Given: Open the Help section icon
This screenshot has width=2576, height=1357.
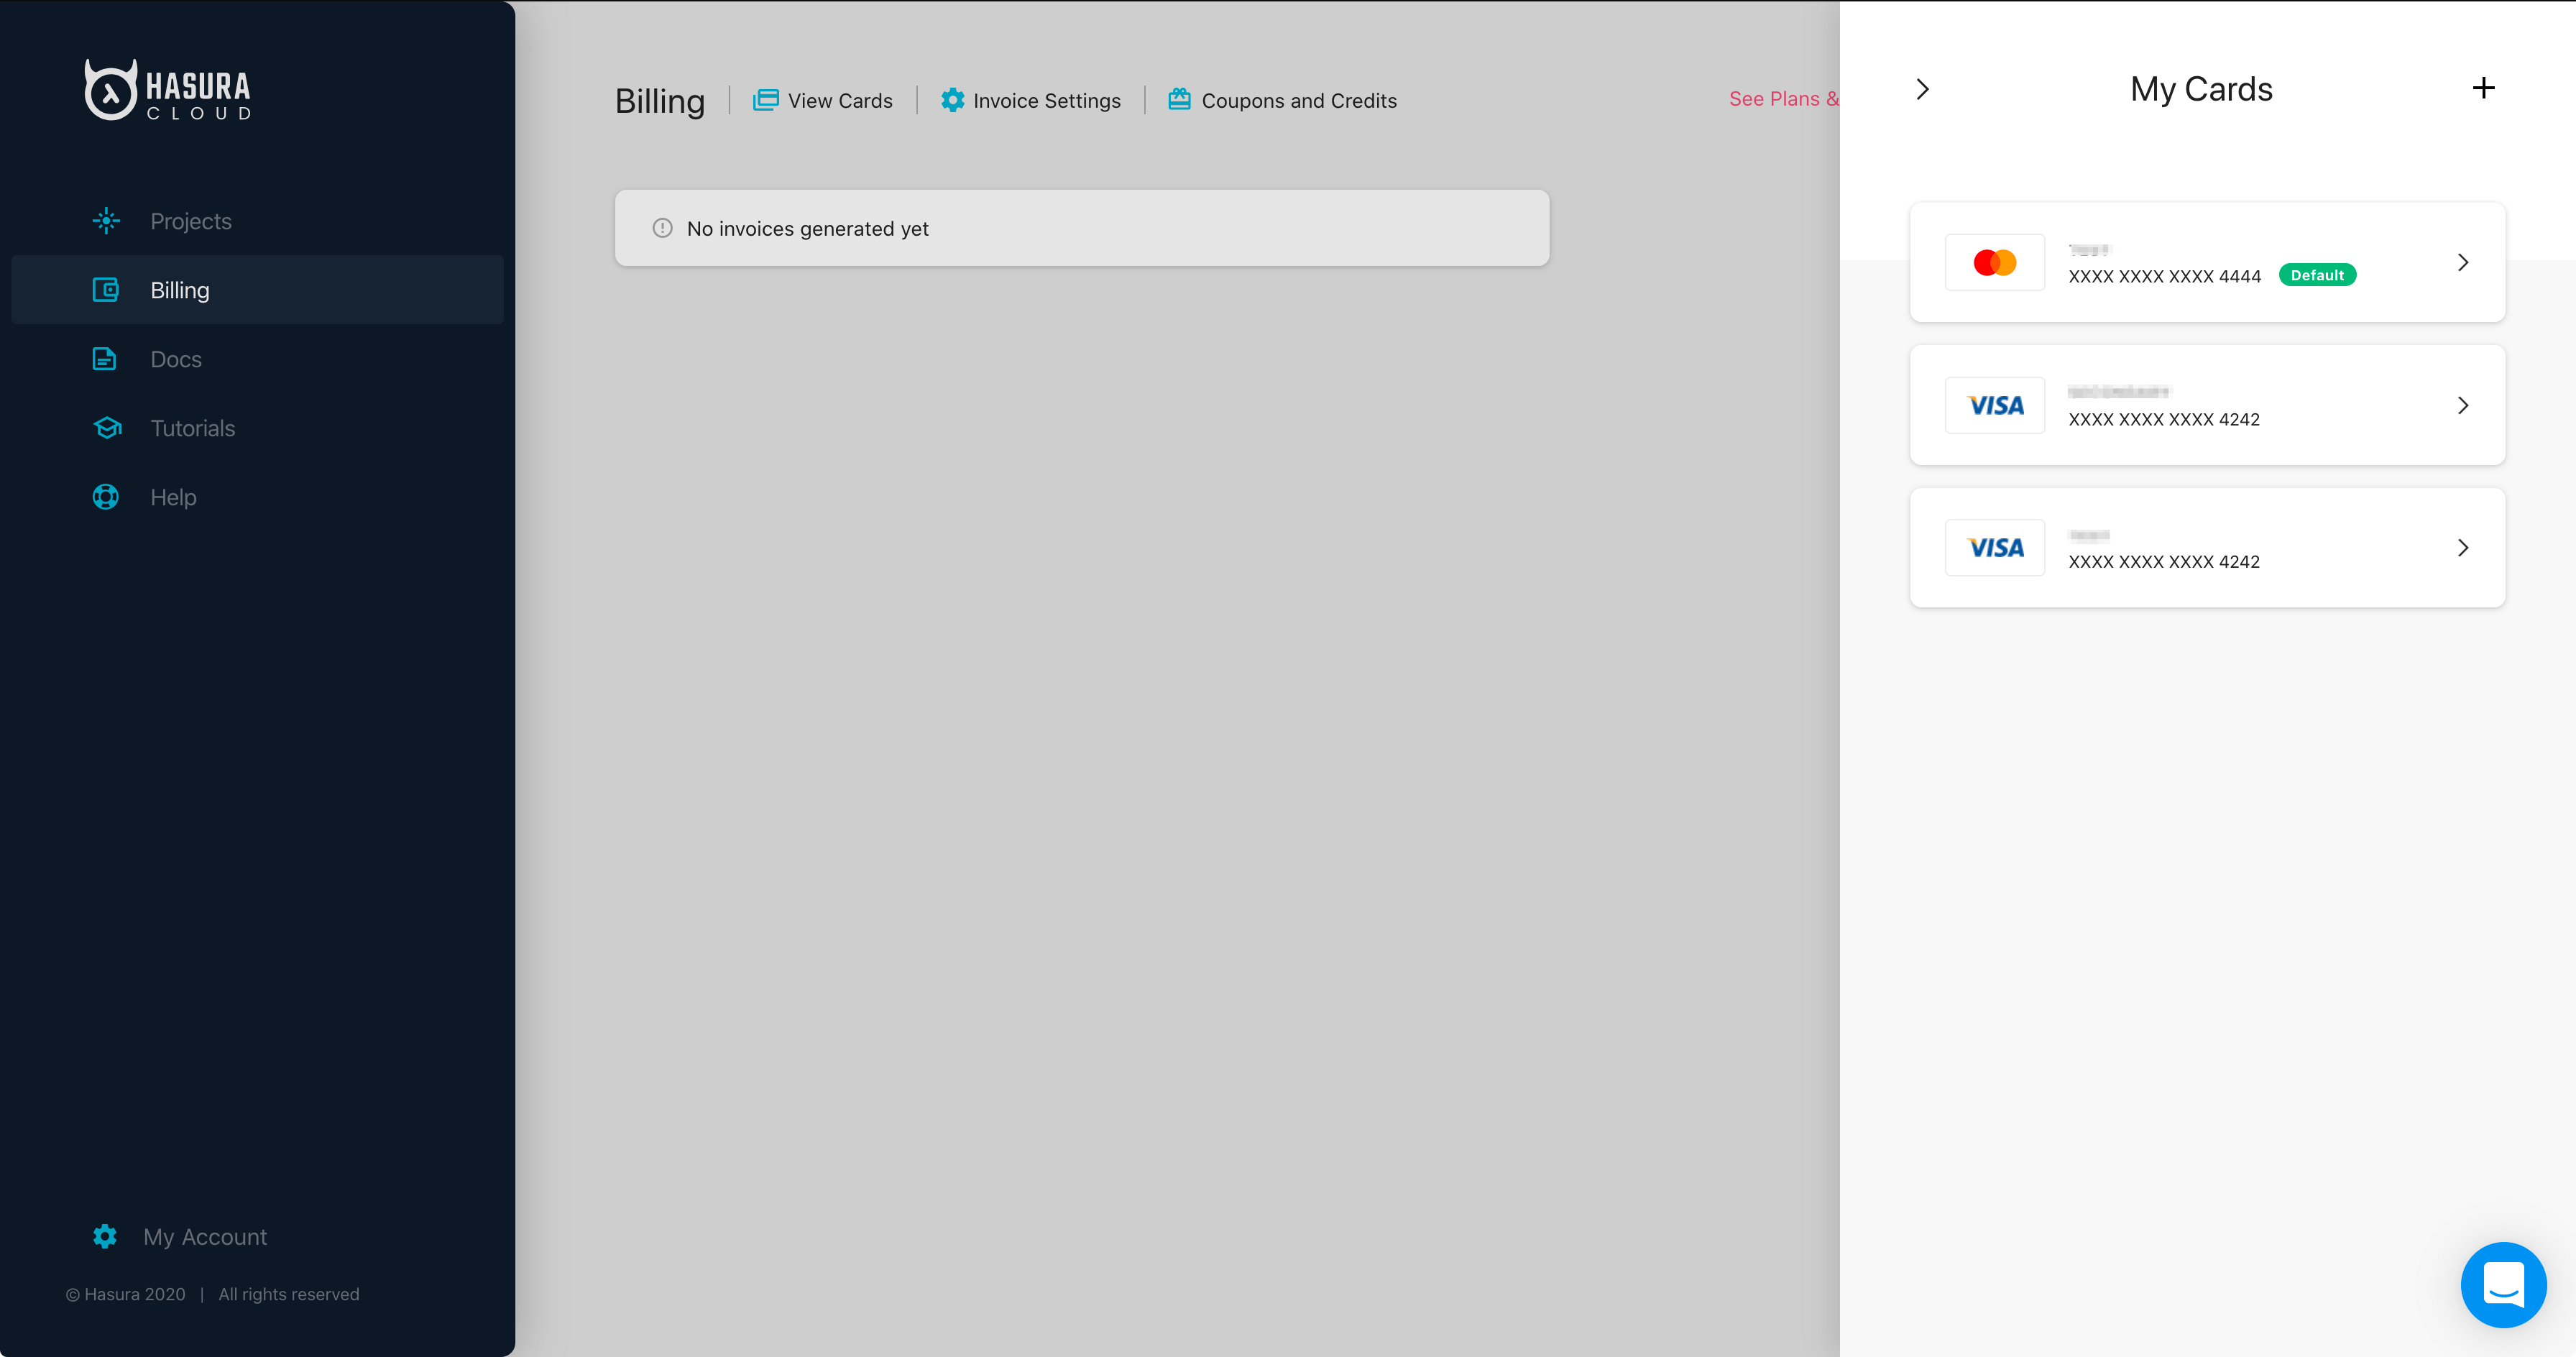Looking at the screenshot, I should click(106, 496).
